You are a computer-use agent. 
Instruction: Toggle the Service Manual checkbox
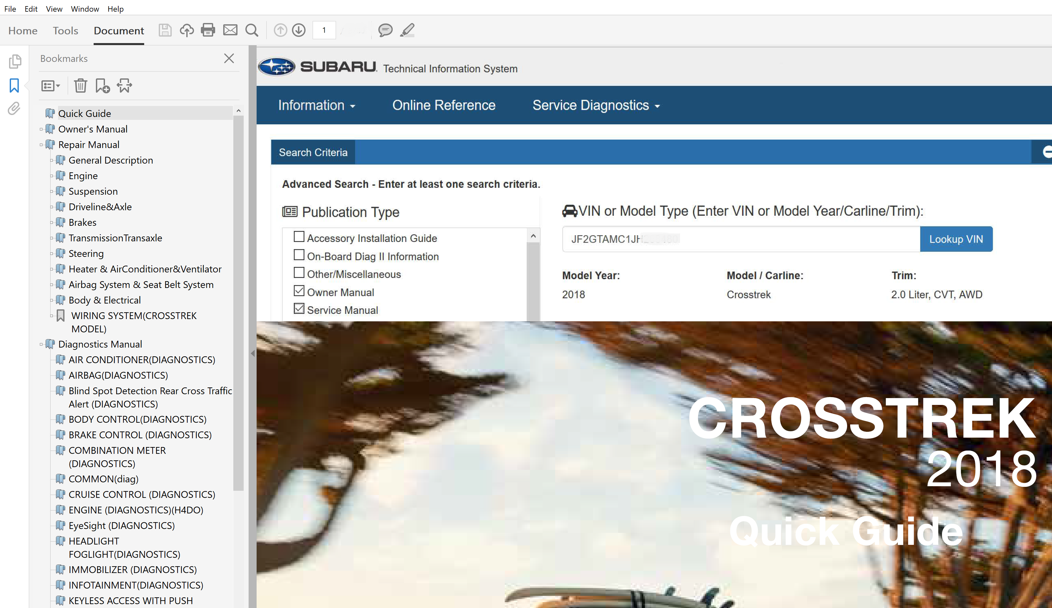[x=299, y=309]
